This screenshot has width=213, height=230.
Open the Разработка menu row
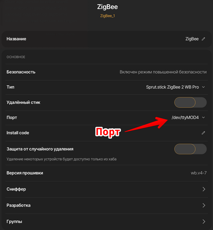(x=106, y=205)
